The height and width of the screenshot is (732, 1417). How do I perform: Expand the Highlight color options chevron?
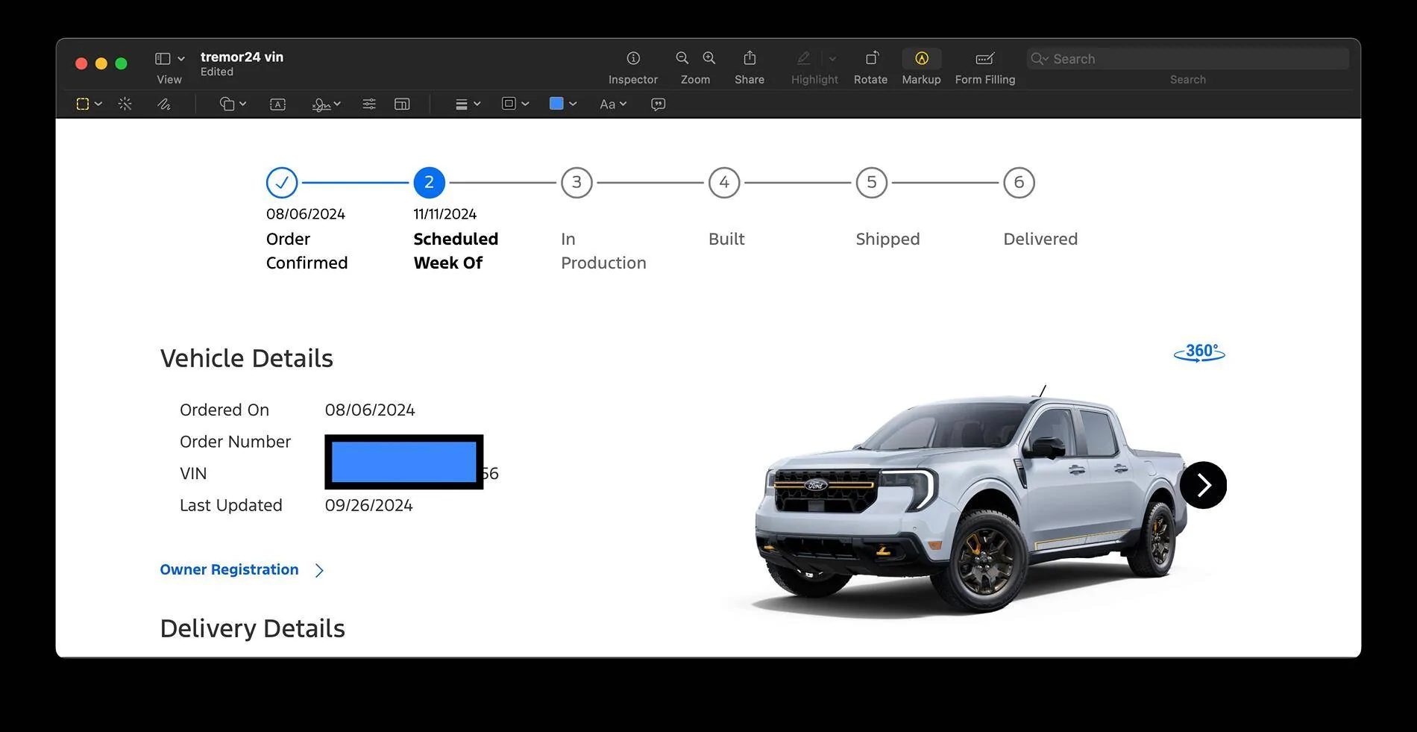coord(832,59)
